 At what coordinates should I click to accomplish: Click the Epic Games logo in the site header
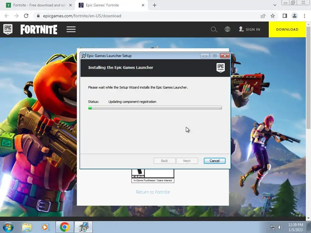(x=8, y=29)
